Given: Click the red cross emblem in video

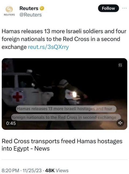Looking at the screenshot, I should coord(17,97).
